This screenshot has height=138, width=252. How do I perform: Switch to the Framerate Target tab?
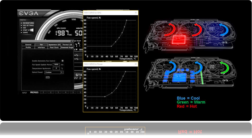point(67,47)
